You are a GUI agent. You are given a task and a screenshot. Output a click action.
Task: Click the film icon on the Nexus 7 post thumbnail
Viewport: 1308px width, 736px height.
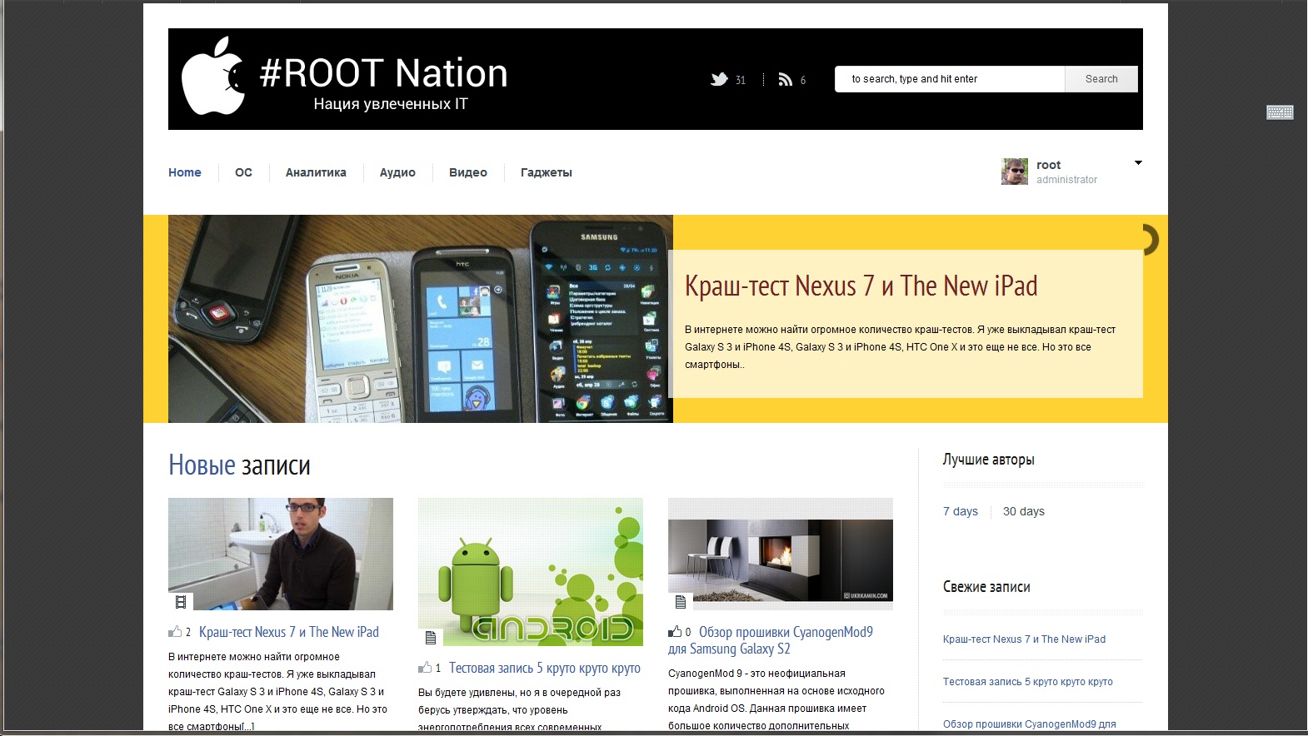point(181,602)
